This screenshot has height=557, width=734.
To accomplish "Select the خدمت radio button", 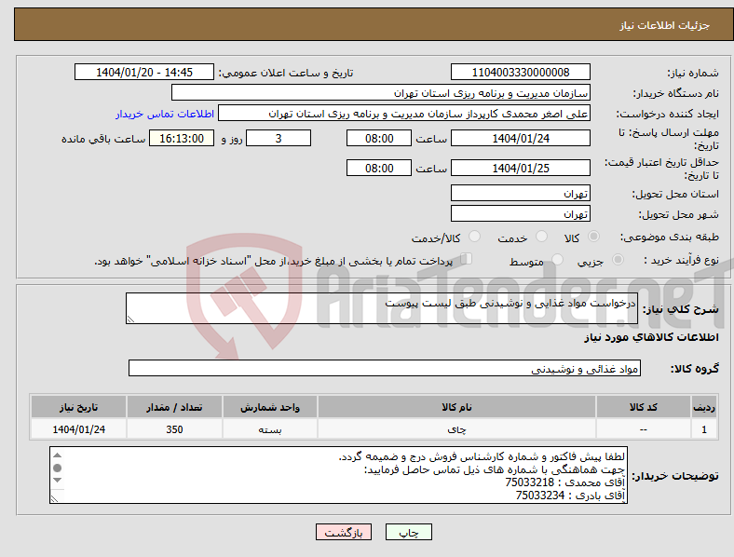I will (x=541, y=237).
